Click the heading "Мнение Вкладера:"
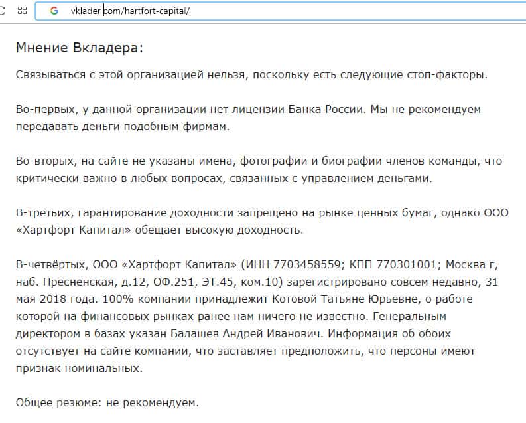Screen dimensions: 526x423 [x=80, y=48]
